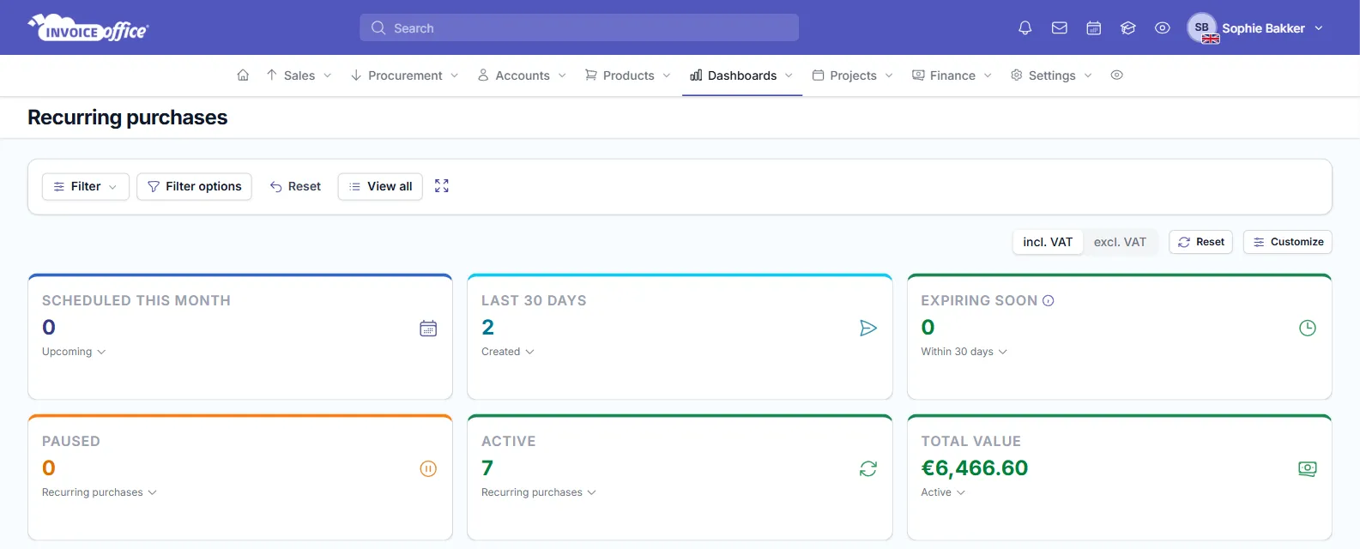Expand the Filter dropdown
Viewport: 1360px width, 549px height.
(86, 186)
